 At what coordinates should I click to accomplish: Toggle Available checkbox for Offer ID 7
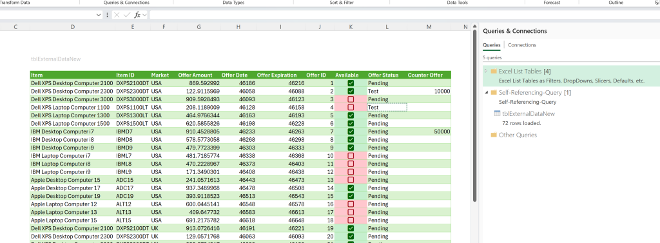point(351,132)
